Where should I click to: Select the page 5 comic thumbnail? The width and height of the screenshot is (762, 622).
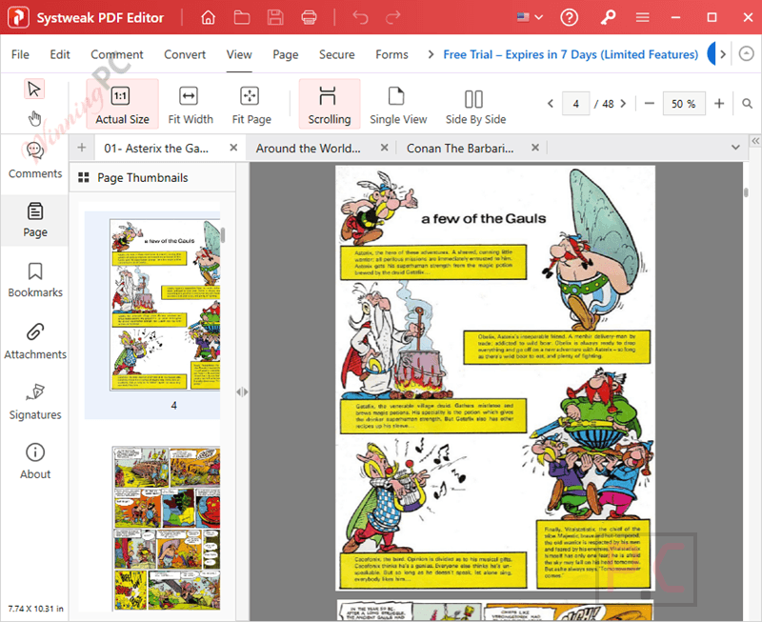coord(166,529)
